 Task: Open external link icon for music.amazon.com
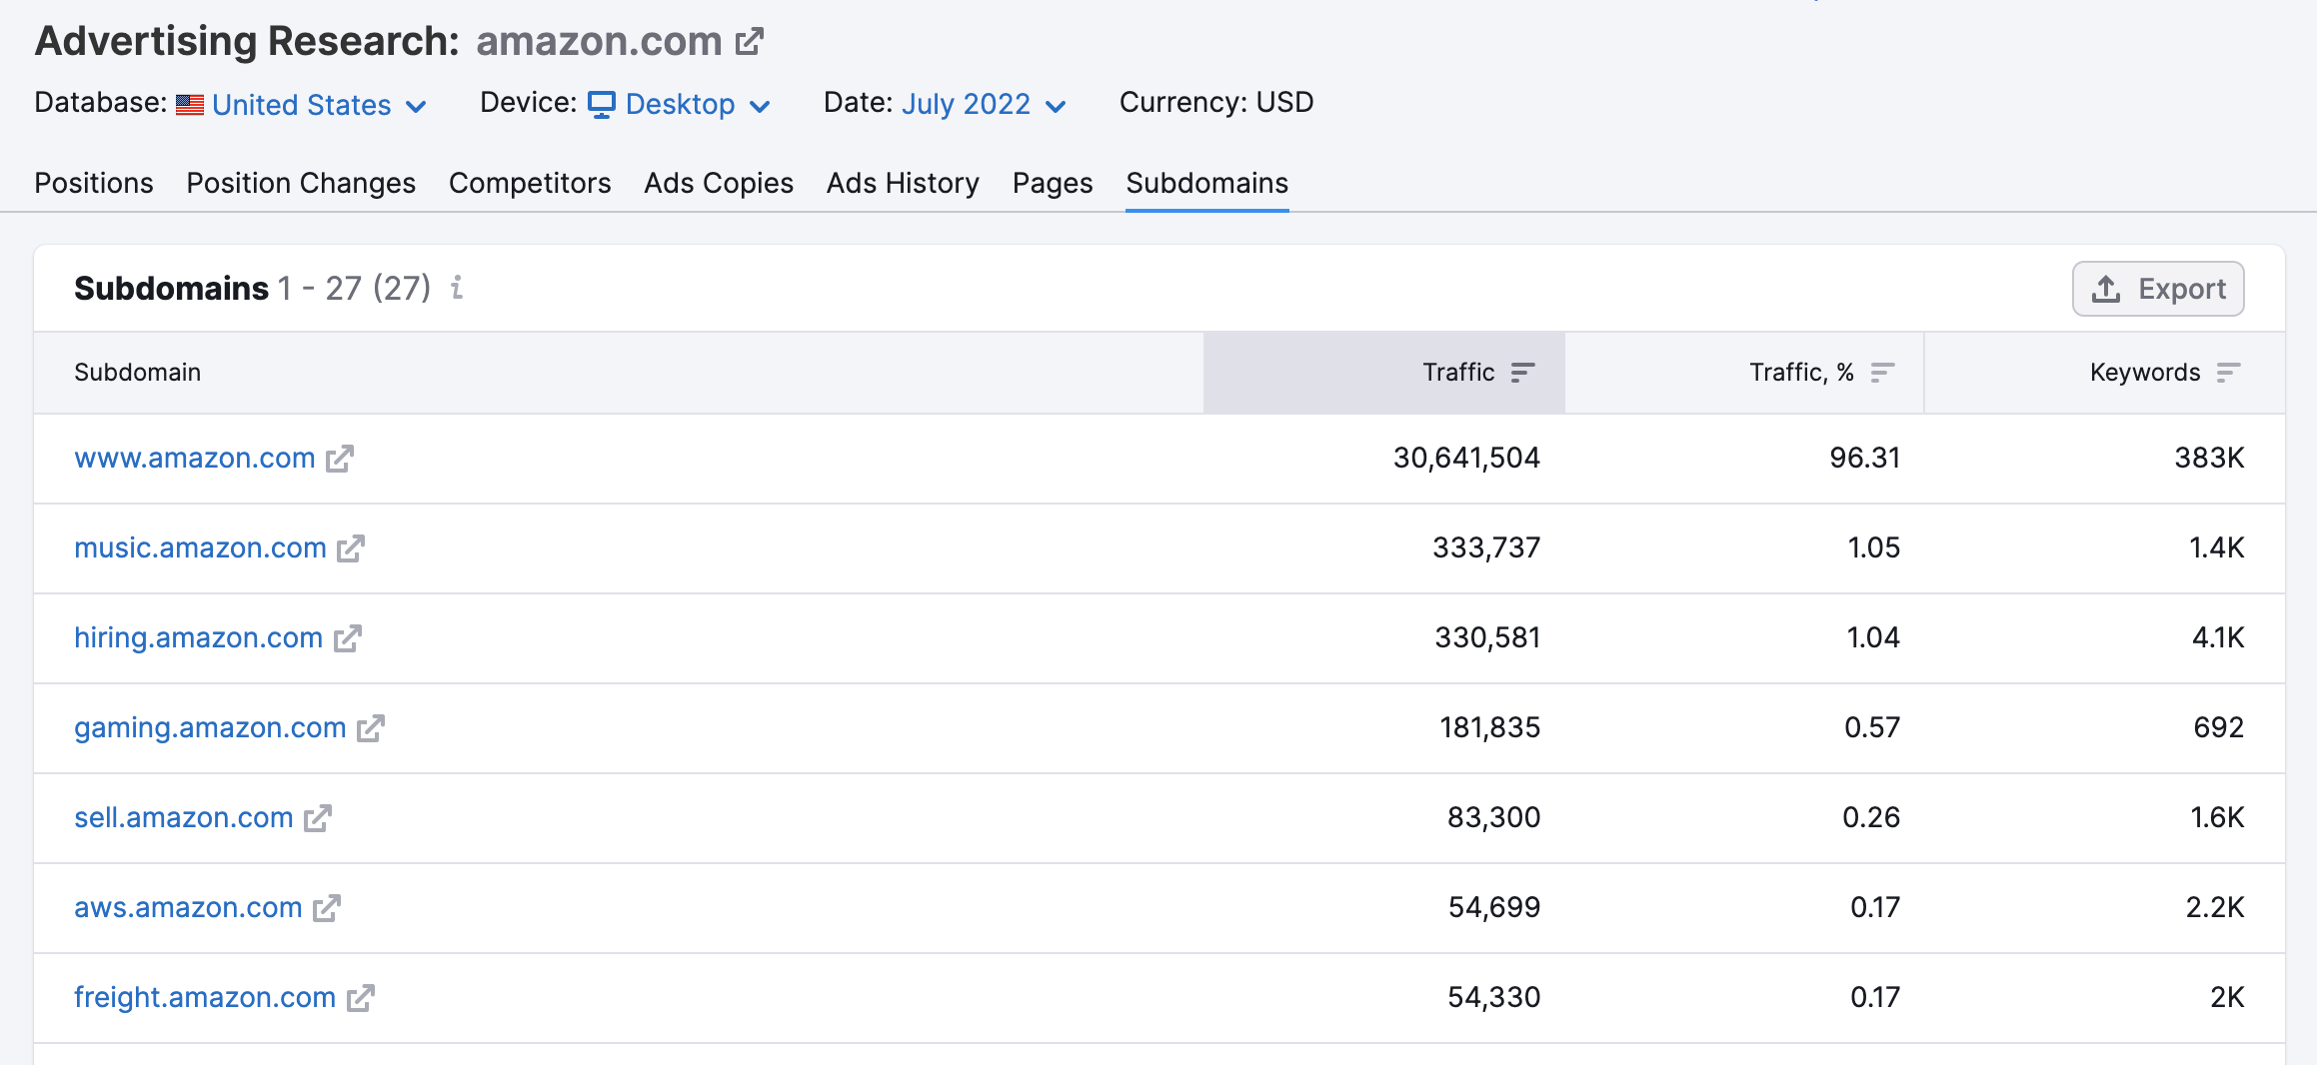pos(351,548)
